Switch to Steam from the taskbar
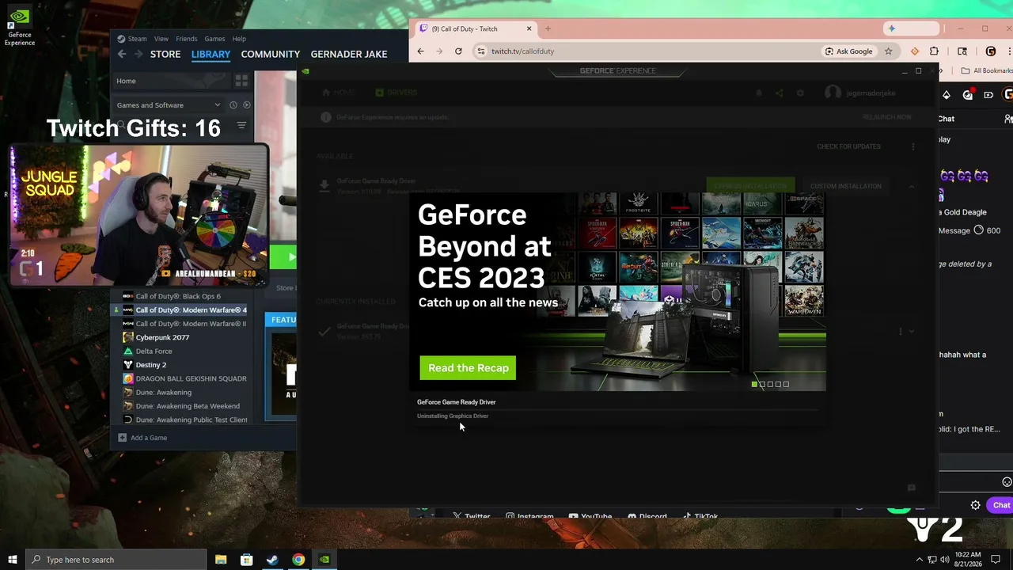 click(x=272, y=560)
